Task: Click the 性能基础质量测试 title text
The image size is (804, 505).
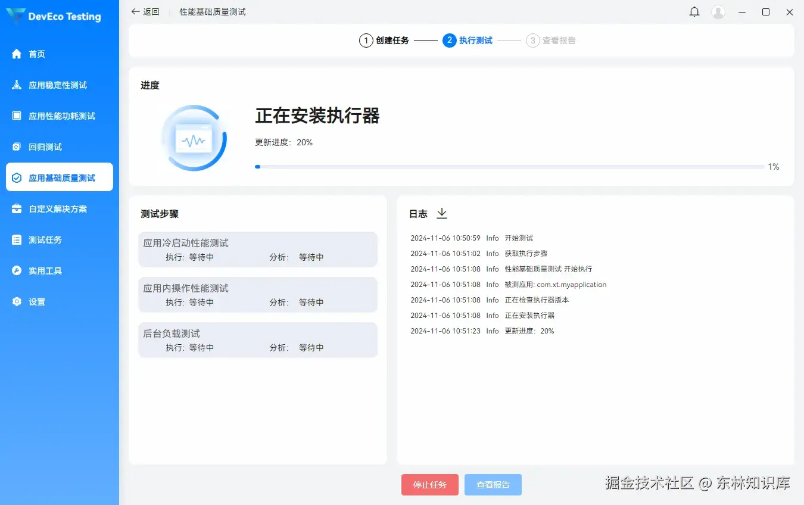Action: coord(213,12)
